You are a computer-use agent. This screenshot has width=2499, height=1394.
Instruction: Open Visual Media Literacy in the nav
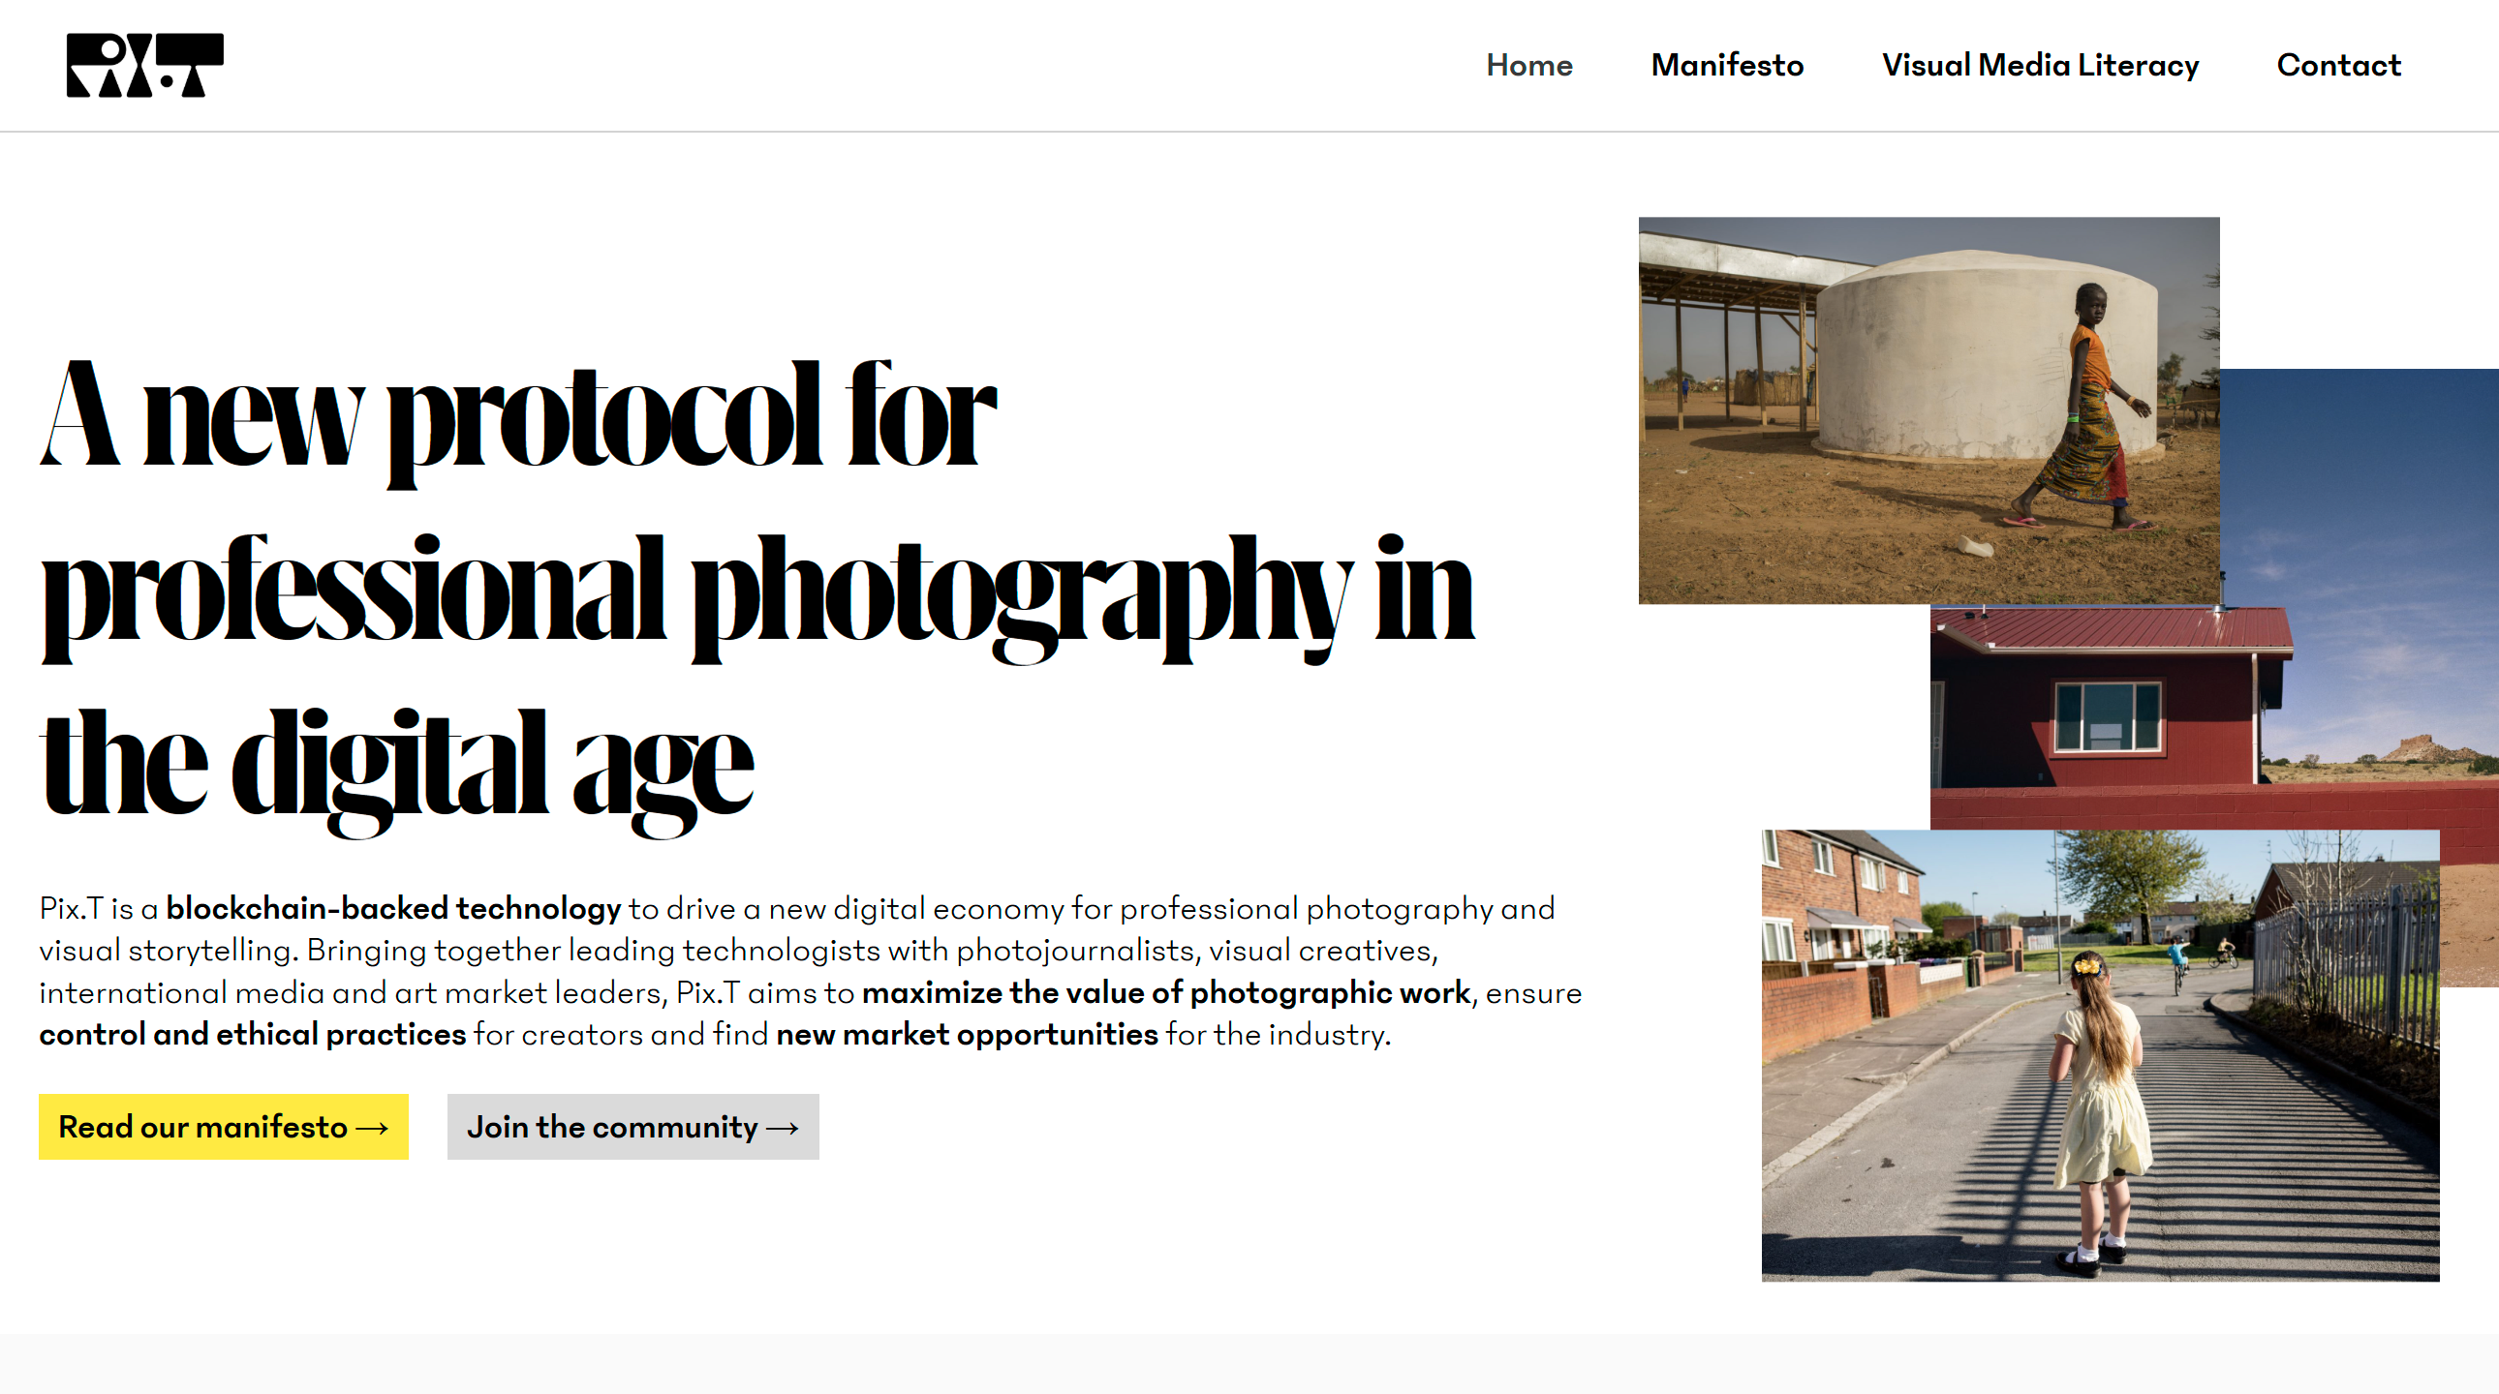click(x=2040, y=65)
